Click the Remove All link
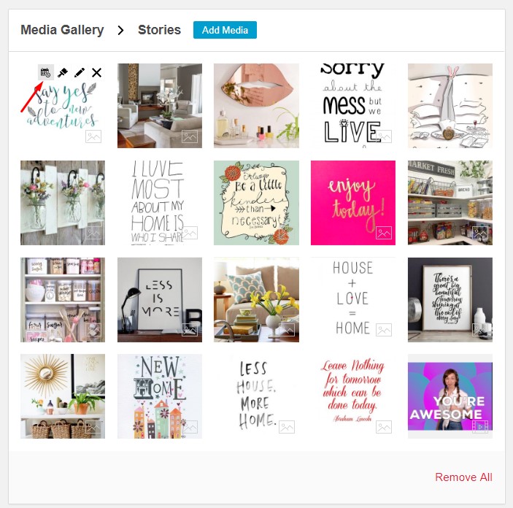The height and width of the screenshot is (508, 513). coord(463,477)
